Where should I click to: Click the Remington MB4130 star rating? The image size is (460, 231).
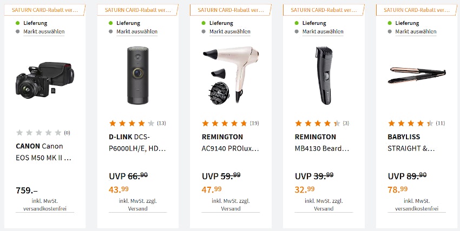tap(318, 123)
